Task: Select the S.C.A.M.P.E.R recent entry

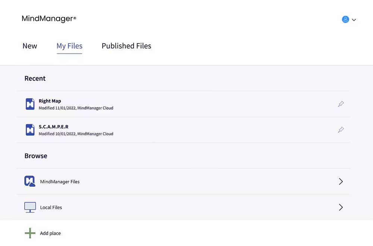Action: (x=53, y=127)
